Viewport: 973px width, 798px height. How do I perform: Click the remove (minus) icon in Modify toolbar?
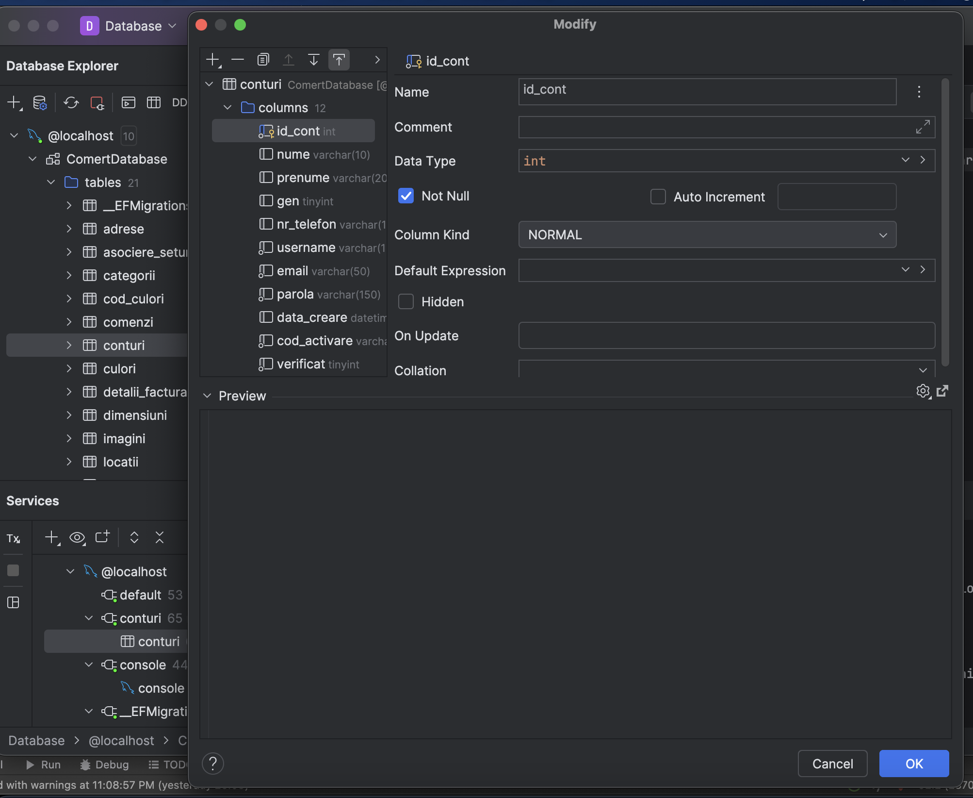(x=238, y=60)
